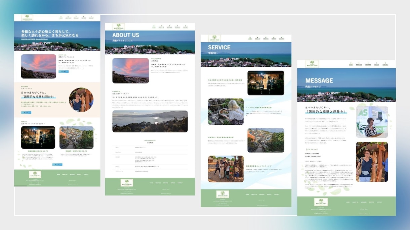Open ABOUT US in the home page top navigation
The image size is (410, 230).
tap(68, 18)
